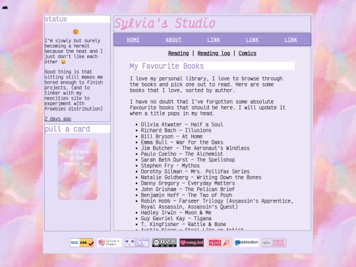Select 'T. Kingfisher – Rattle & Bone'

click(x=183, y=225)
